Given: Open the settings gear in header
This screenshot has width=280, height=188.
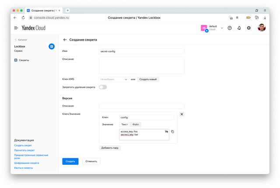Looking at the screenshot, I should click(x=249, y=28).
